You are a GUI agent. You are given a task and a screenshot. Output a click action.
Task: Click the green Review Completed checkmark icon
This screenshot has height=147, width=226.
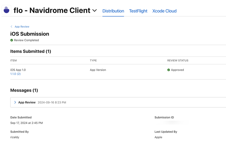pos(12,40)
